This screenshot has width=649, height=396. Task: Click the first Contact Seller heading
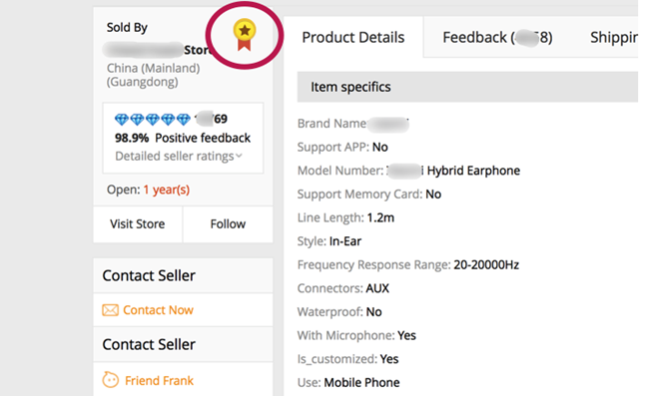click(x=149, y=275)
